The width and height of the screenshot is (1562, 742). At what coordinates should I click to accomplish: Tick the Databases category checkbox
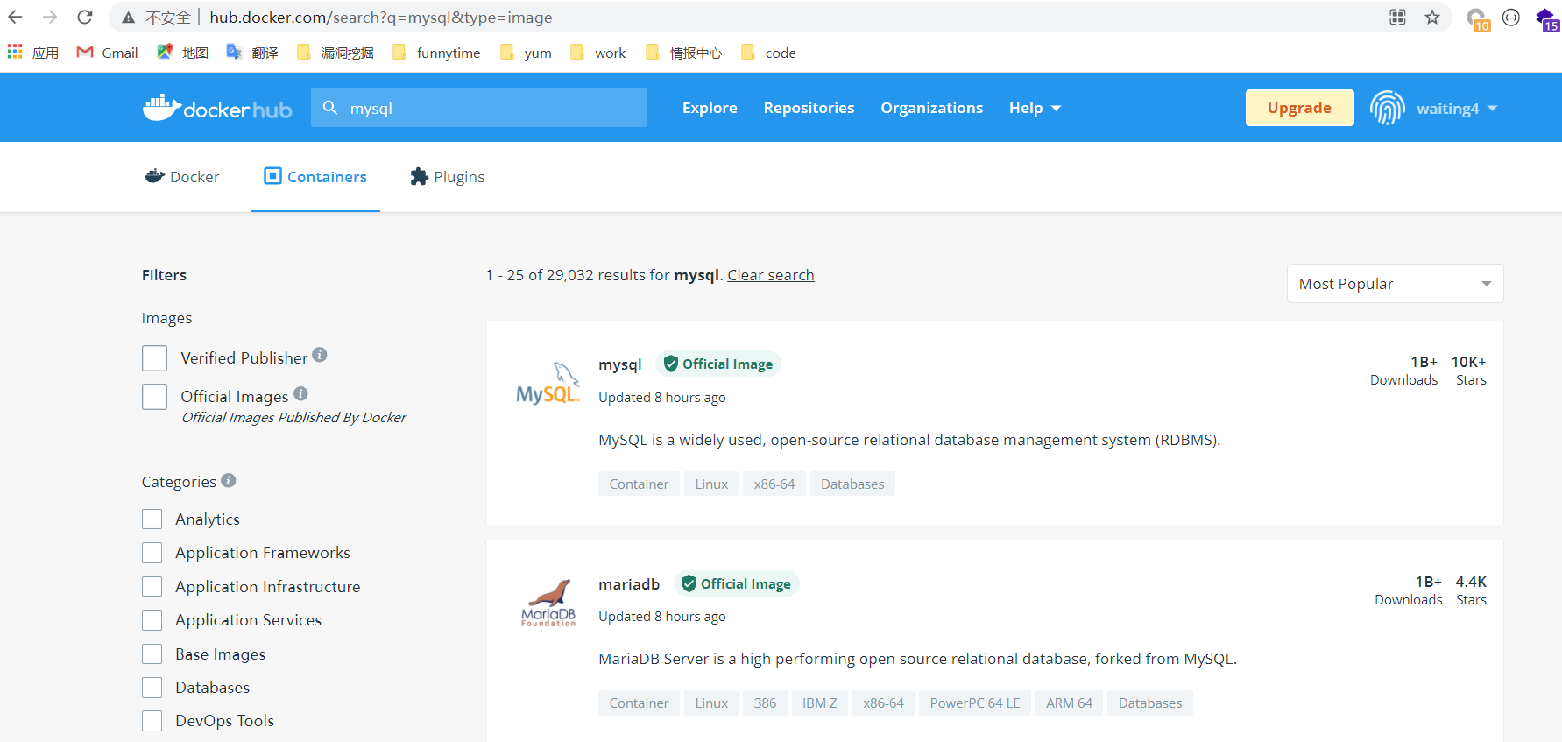click(x=152, y=688)
